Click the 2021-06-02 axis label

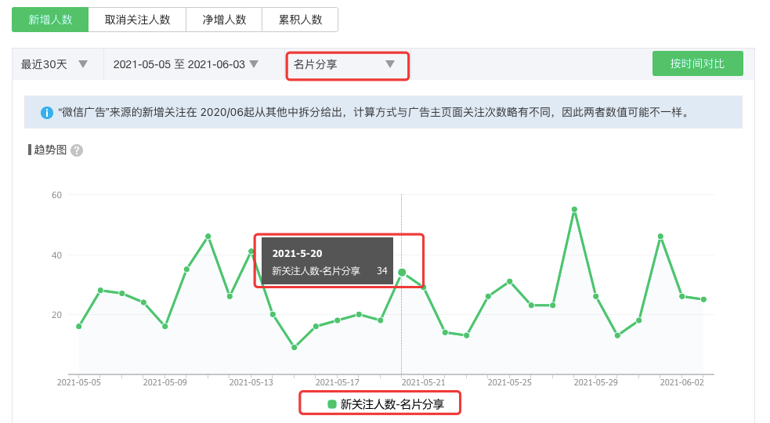(682, 382)
